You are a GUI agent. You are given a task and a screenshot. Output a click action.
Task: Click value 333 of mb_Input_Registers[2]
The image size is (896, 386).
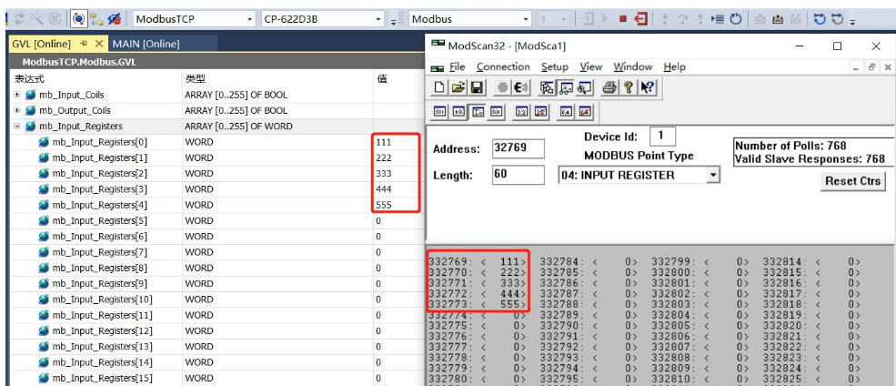click(384, 173)
